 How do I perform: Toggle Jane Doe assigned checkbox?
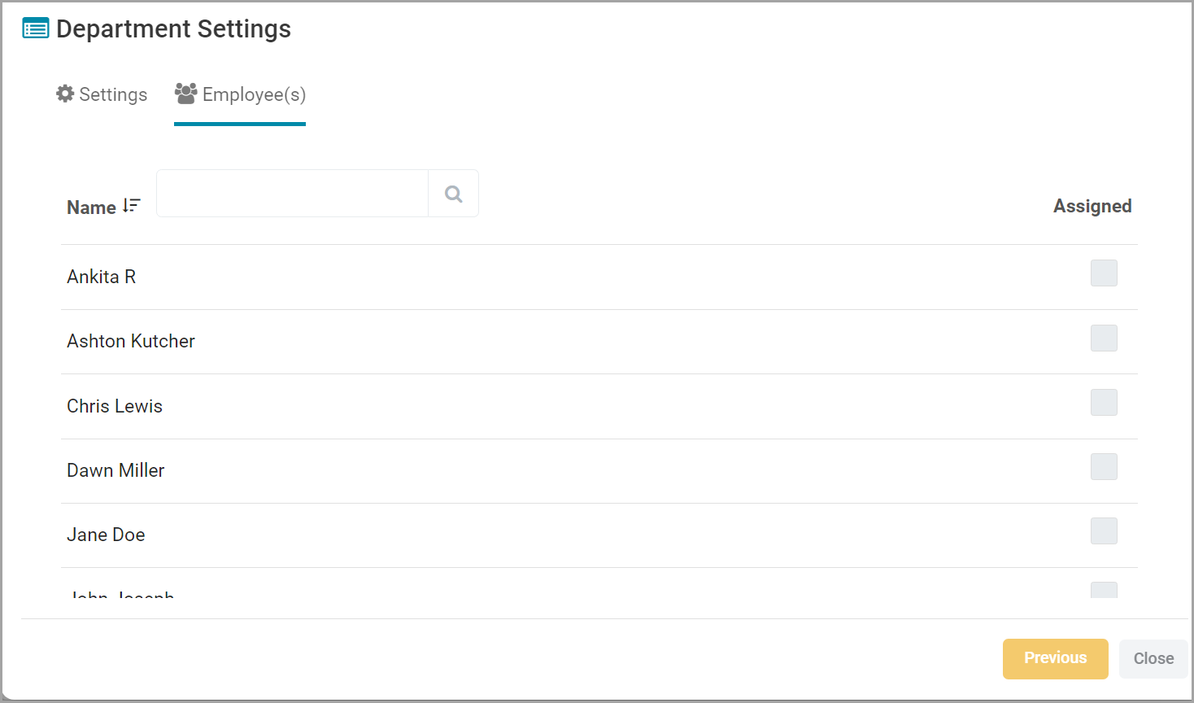coord(1104,531)
